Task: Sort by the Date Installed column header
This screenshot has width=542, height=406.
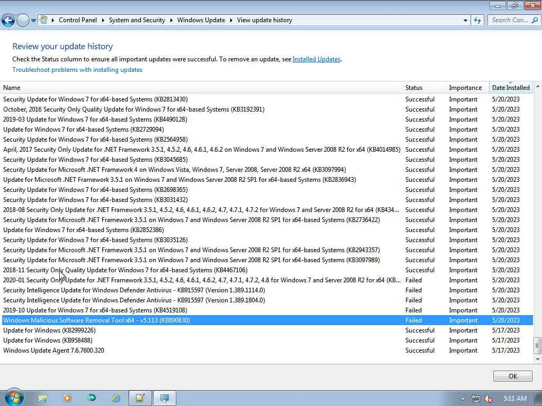Action: point(511,88)
